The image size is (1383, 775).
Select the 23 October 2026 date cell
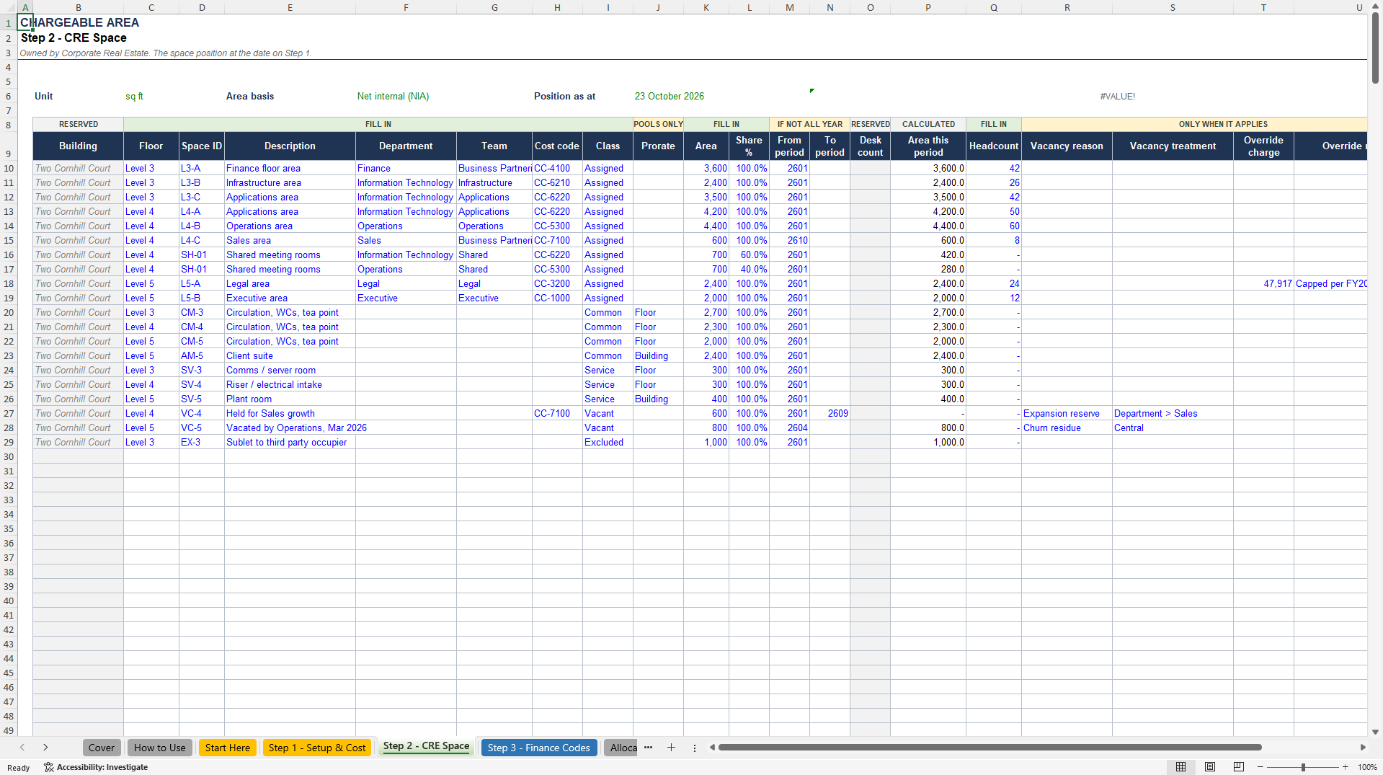click(x=670, y=96)
